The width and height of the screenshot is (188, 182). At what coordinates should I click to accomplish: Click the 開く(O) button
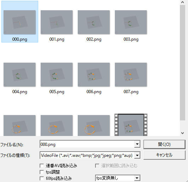coord(164,144)
